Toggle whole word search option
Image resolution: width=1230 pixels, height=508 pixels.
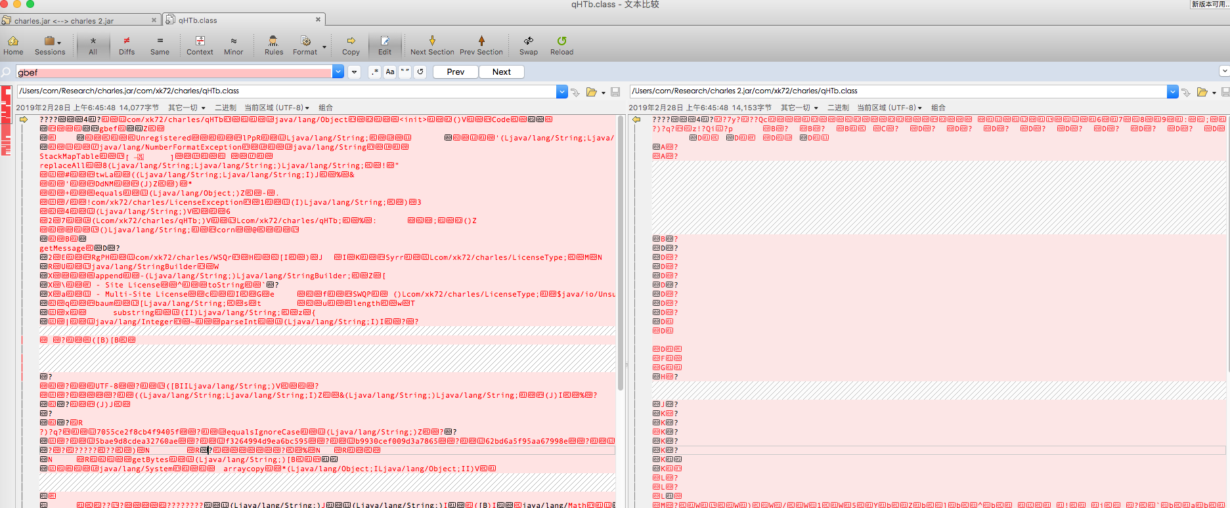405,72
